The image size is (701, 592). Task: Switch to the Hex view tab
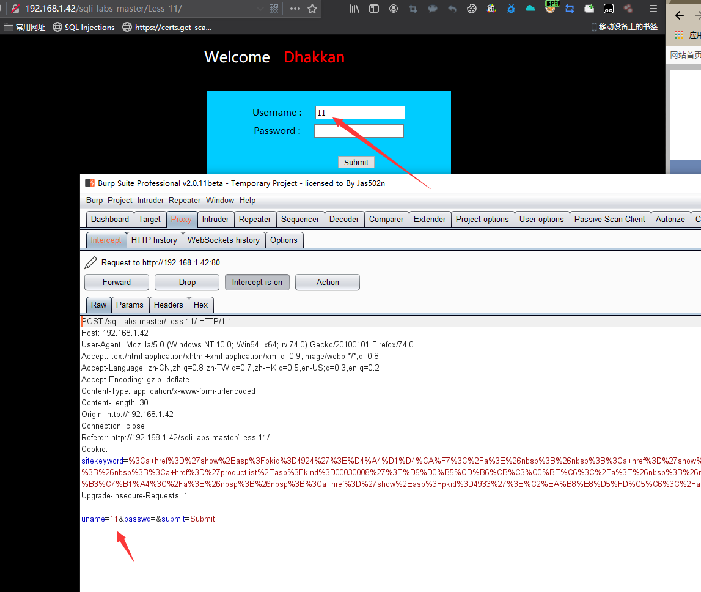(x=200, y=305)
